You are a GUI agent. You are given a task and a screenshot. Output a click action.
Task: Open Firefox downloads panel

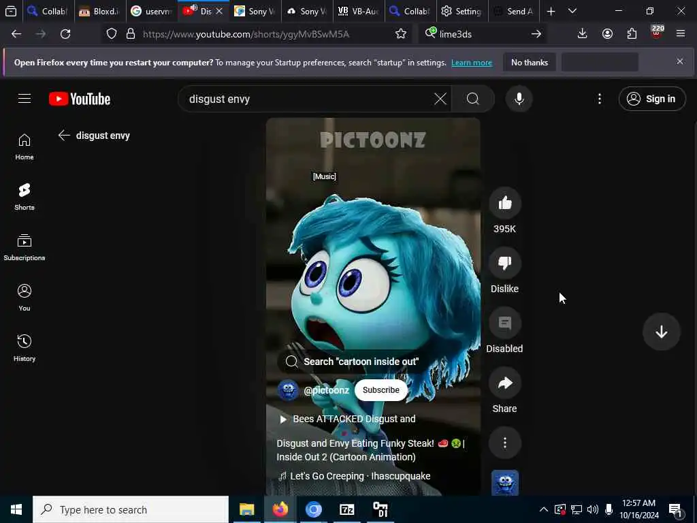pyautogui.click(x=583, y=34)
